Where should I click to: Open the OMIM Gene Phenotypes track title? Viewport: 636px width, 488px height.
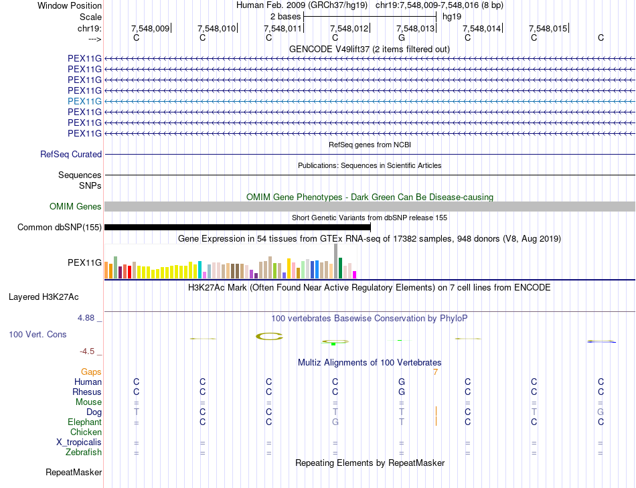click(x=370, y=197)
